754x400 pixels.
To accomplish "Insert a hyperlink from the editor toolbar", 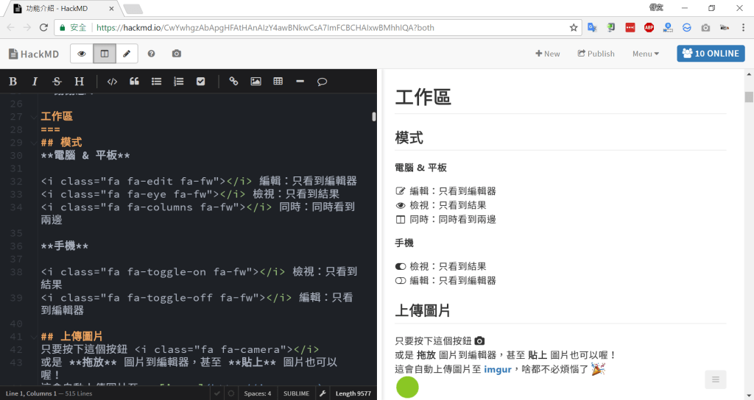I will tap(233, 82).
